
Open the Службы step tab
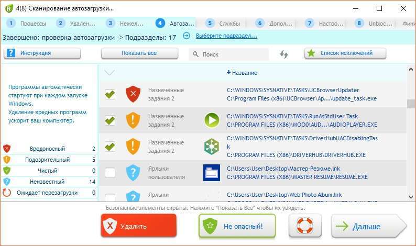coord(223,24)
